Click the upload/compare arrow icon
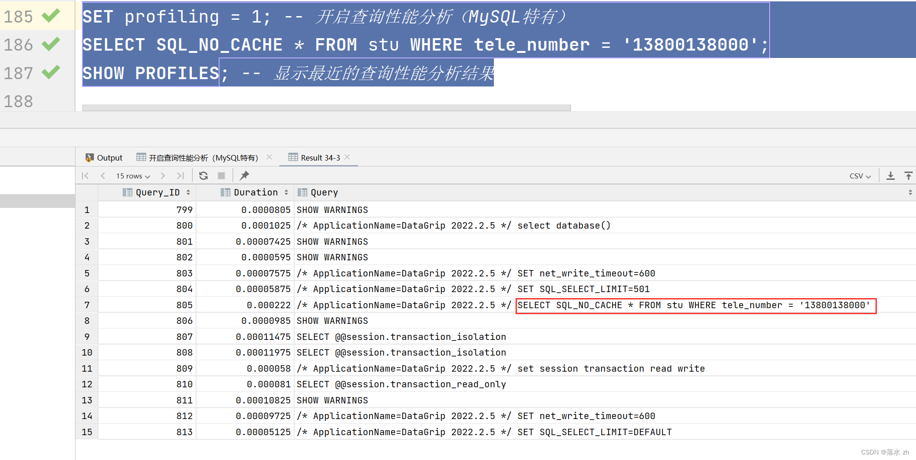The image size is (916, 460). click(x=909, y=176)
